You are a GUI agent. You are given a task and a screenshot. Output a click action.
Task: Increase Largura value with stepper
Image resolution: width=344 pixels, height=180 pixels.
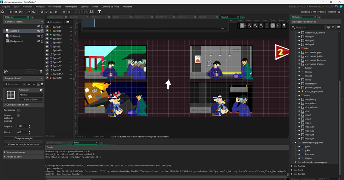coord(29,125)
